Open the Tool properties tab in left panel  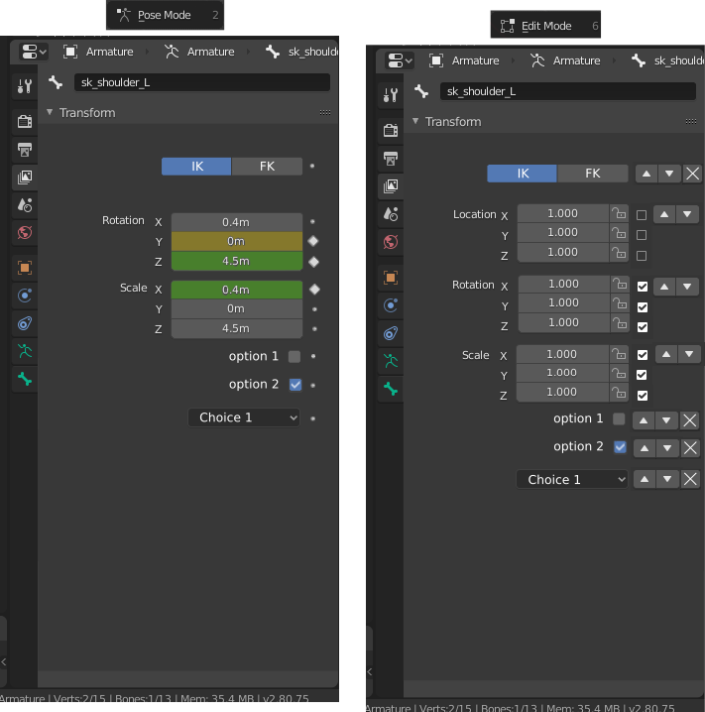click(25, 86)
